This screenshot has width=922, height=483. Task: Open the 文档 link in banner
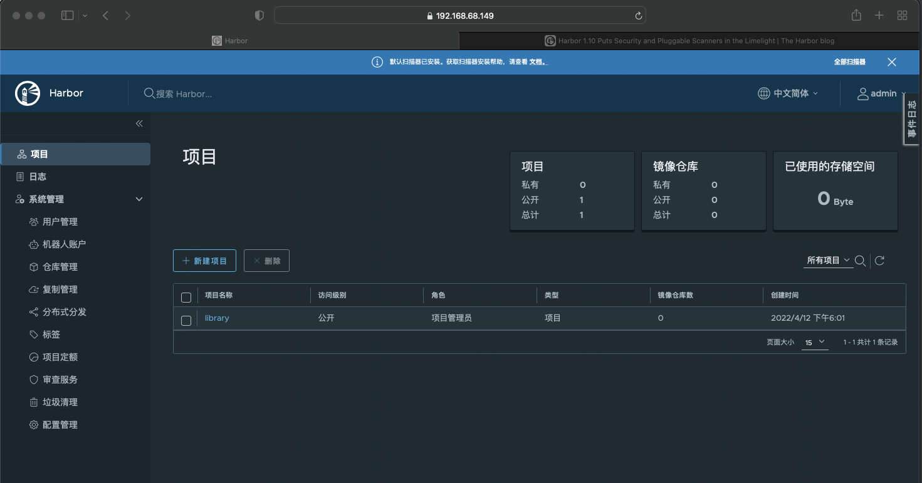tap(537, 62)
